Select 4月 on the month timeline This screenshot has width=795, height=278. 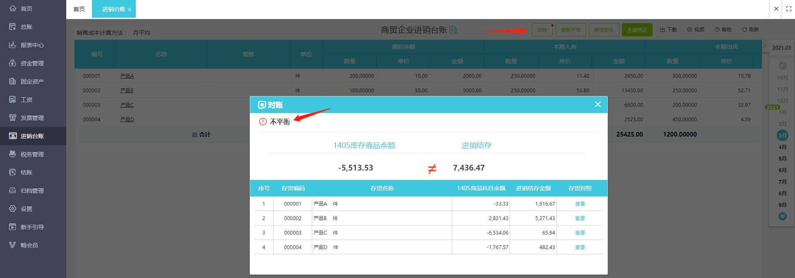(782, 147)
